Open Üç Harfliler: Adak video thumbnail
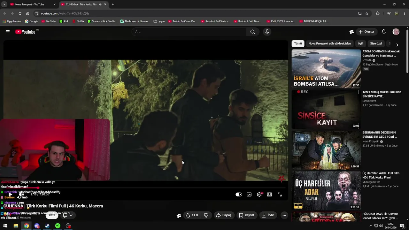 pos(326,190)
